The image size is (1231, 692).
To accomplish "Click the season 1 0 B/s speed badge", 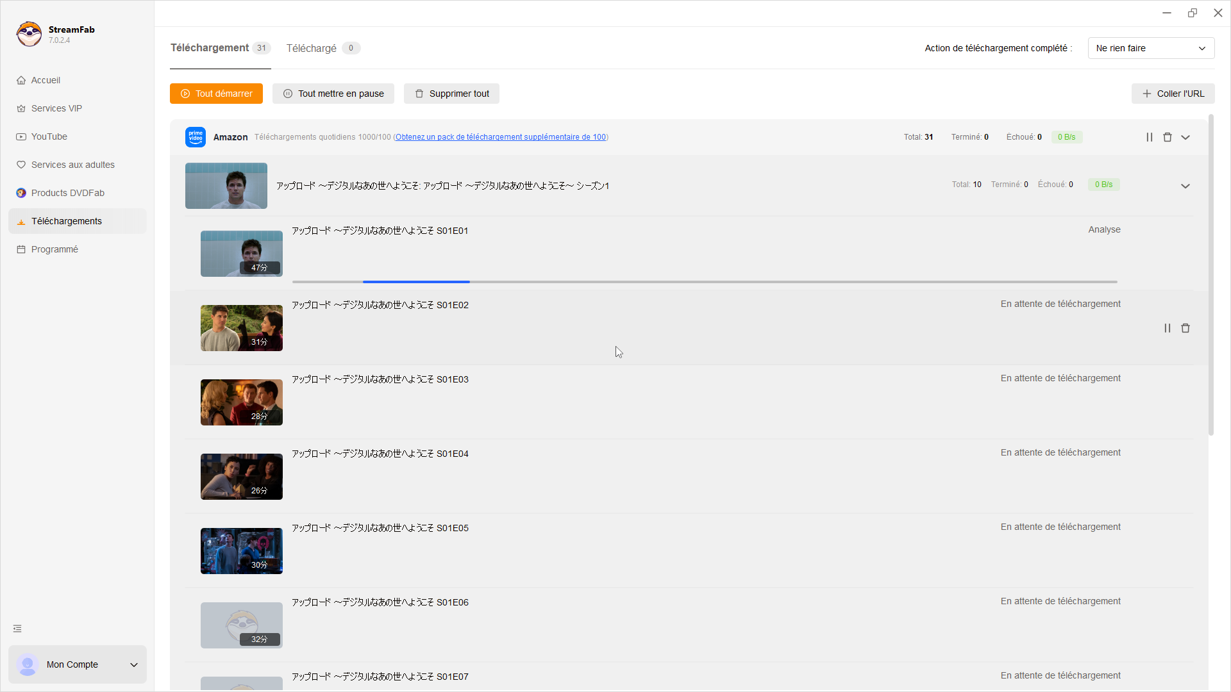I will tap(1104, 185).
